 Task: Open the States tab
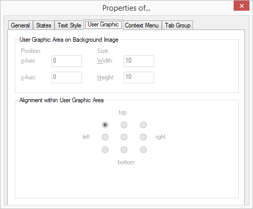[44, 25]
